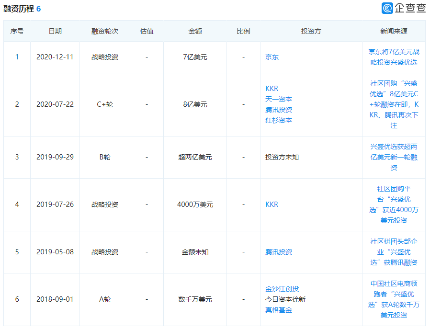Image resolution: width=430 pixels, height=329 pixels.
Task: Click 战略投资 in the 2020-12-11 row
Action: point(105,57)
